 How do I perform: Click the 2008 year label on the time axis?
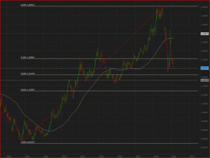pos(156,156)
